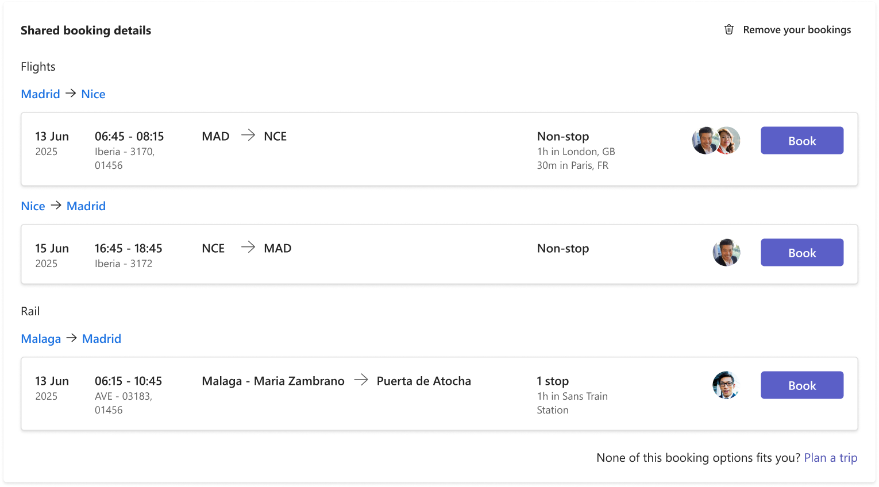Click arrow between Maria Zambrano and Puerta de Atocha
Viewport: 879px width, 487px height.
[x=361, y=380]
